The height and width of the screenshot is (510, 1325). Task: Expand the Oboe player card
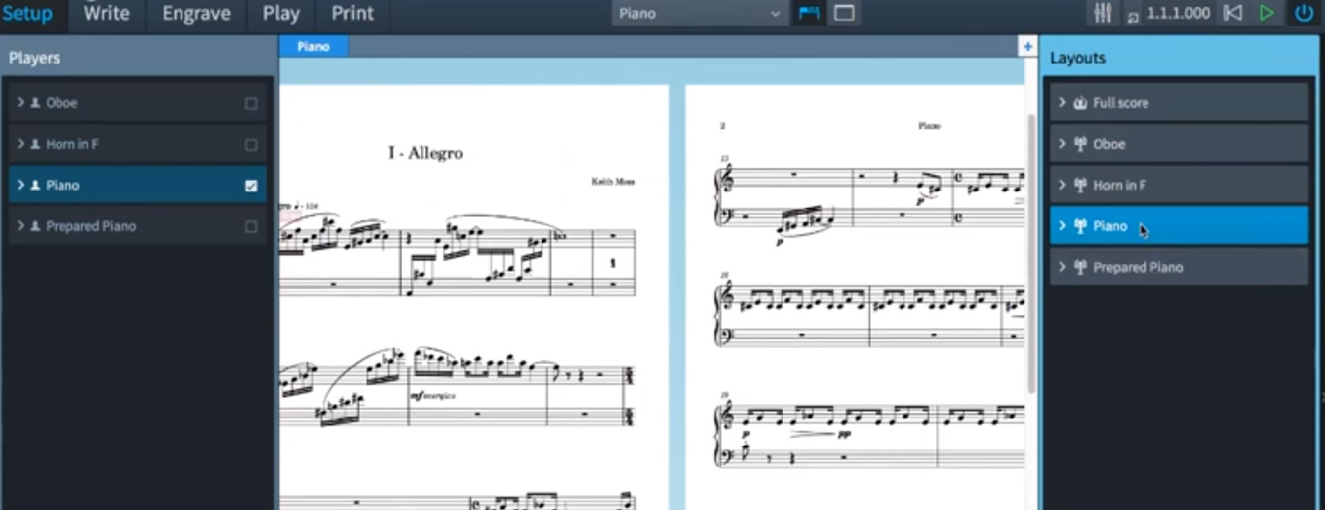20,102
